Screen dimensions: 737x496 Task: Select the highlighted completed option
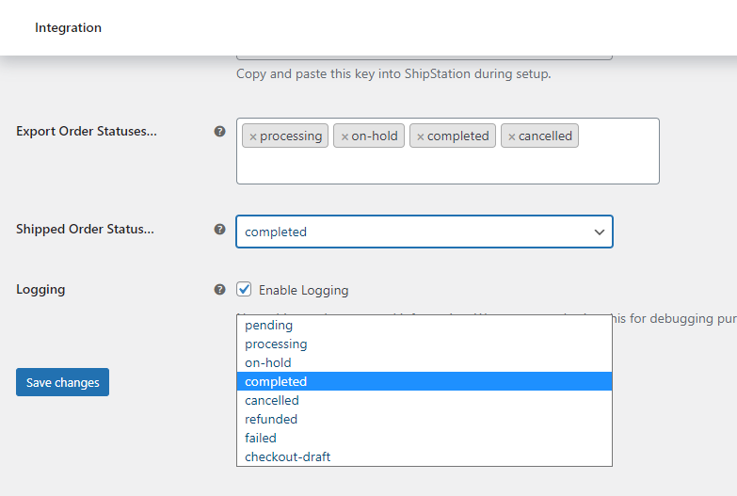pos(276,382)
